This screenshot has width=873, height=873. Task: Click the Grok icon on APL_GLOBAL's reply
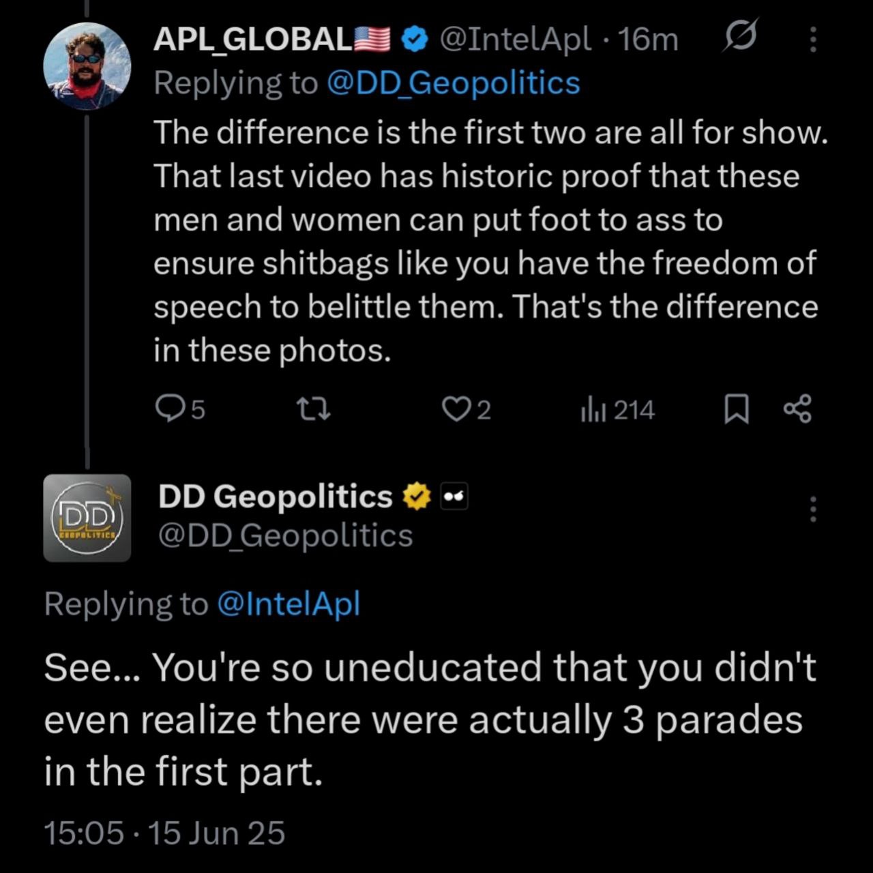click(x=740, y=37)
